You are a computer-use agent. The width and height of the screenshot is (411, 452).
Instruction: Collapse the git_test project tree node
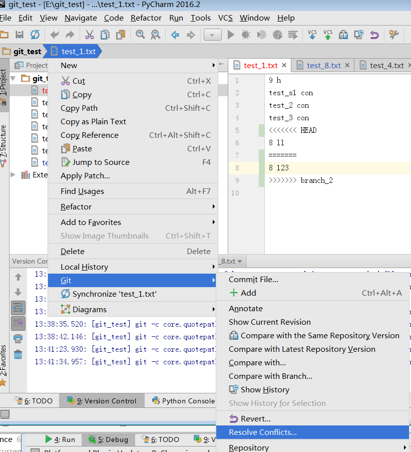click(x=13, y=78)
